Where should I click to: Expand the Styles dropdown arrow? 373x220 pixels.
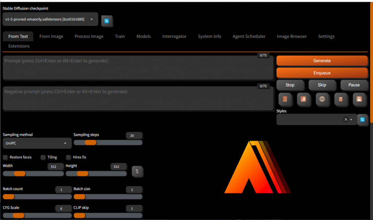(351, 119)
